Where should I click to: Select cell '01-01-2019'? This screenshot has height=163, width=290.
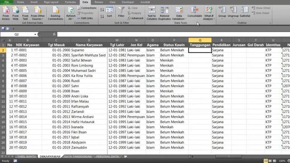tap(56, 148)
